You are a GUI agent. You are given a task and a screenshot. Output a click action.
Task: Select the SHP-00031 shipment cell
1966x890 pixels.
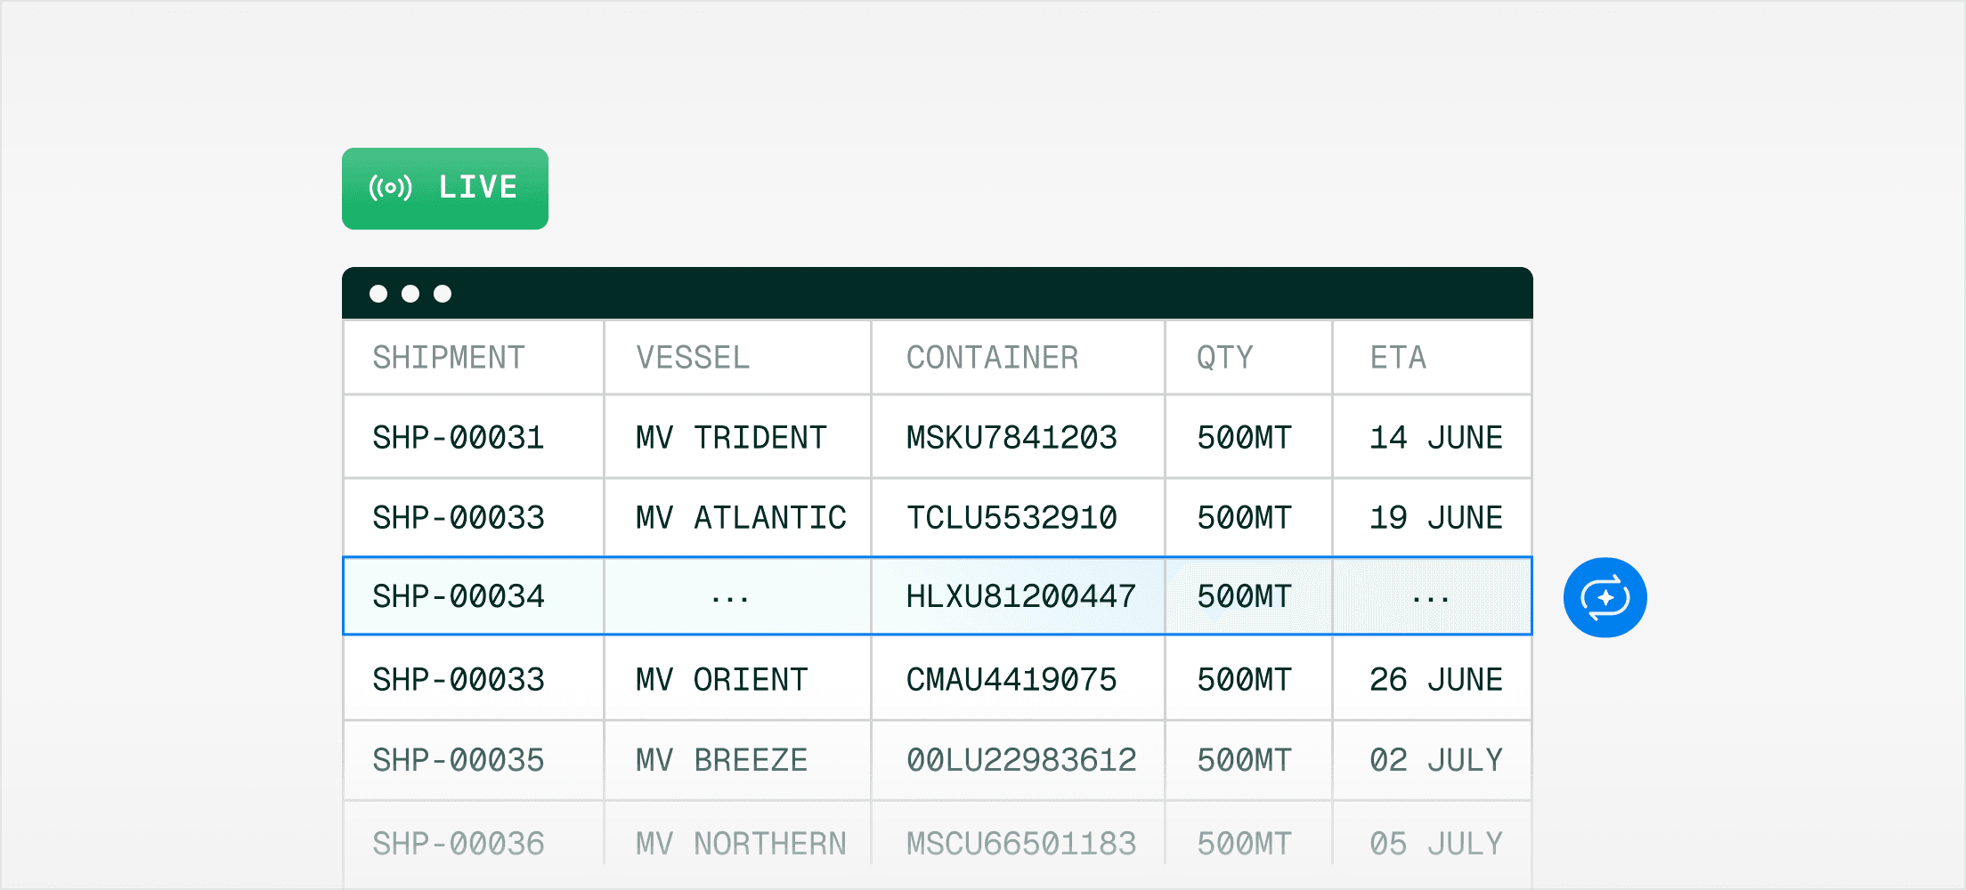pos(474,437)
